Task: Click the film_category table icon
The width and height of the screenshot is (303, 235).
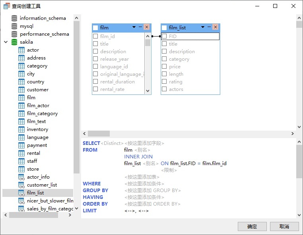Action: pos(21,114)
